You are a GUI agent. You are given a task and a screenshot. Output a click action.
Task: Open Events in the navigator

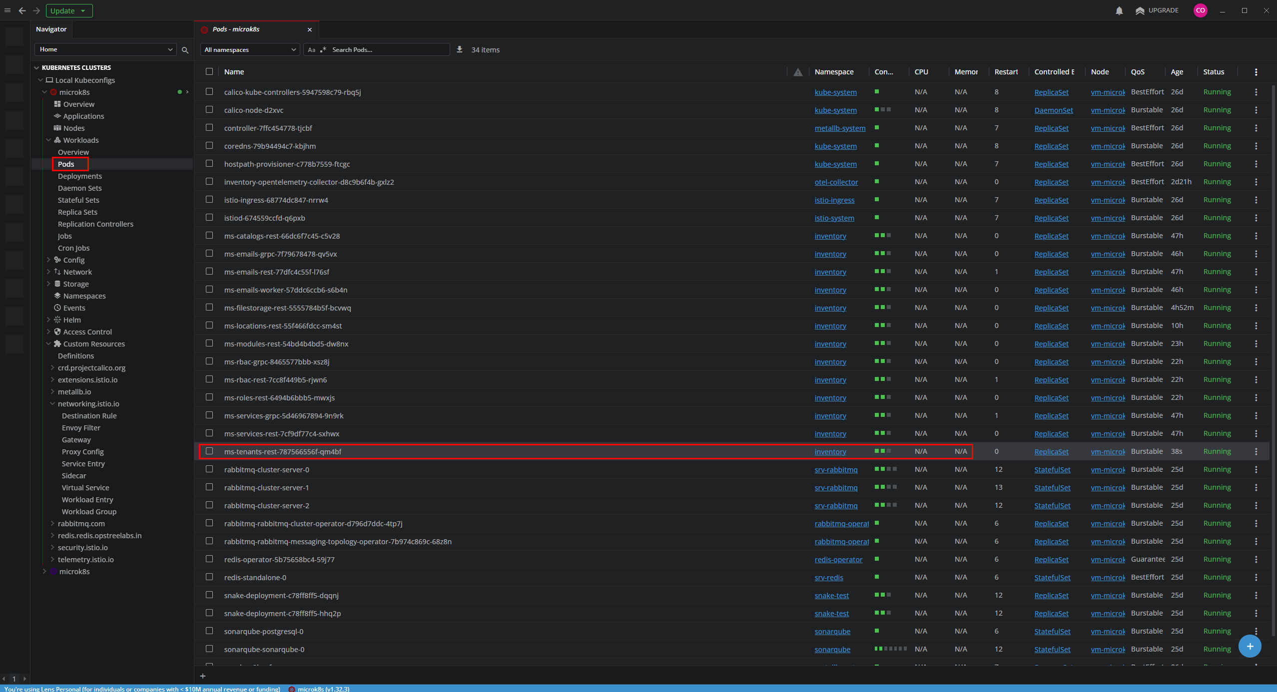tap(74, 308)
